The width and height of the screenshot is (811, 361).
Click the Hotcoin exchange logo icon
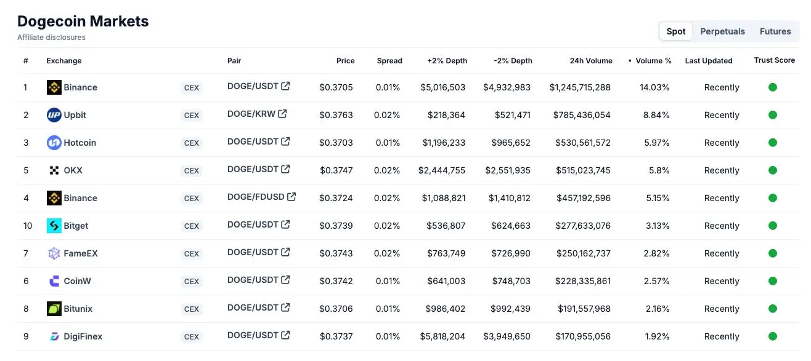tap(54, 143)
